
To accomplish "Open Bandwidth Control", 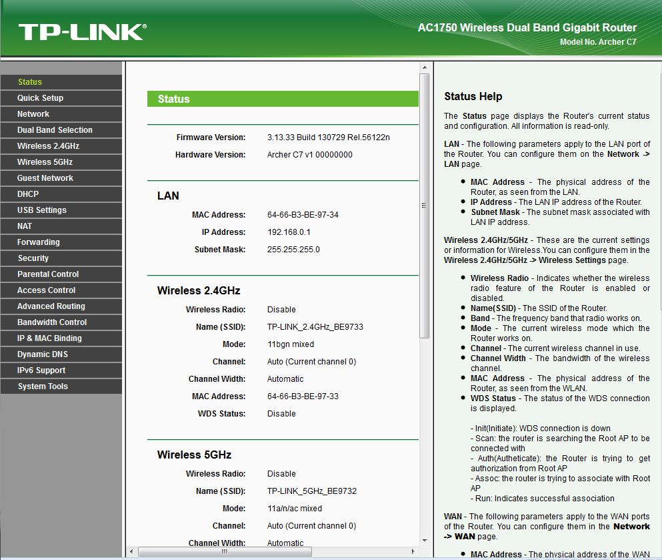I will (61, 322).
